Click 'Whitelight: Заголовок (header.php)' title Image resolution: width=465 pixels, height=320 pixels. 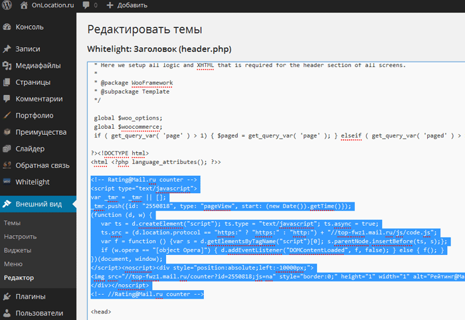tap(159, 49)
